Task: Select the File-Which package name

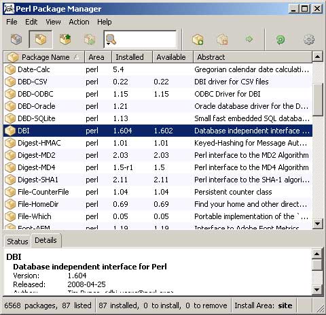Action: coord(35,216)
